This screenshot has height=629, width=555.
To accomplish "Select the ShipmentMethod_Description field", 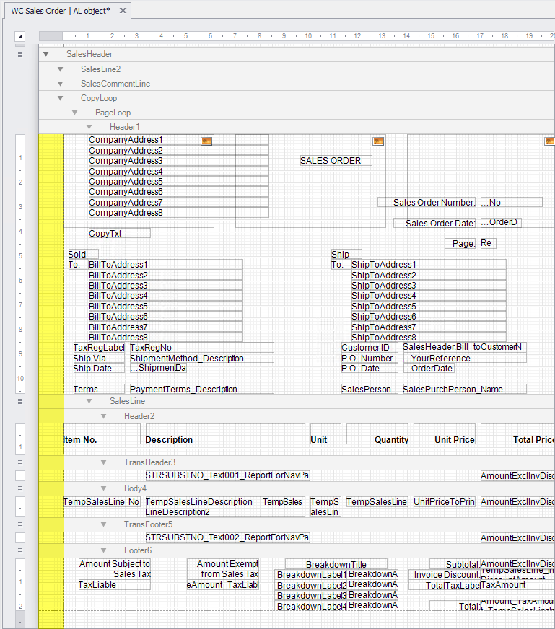I will pyautogui.click(x=202, y=358).
